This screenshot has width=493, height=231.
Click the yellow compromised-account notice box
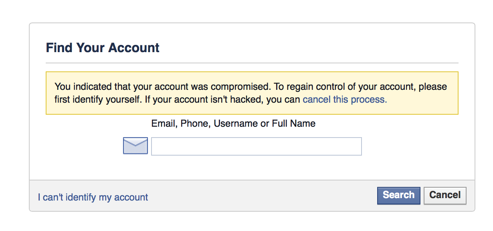pos(252,93)
